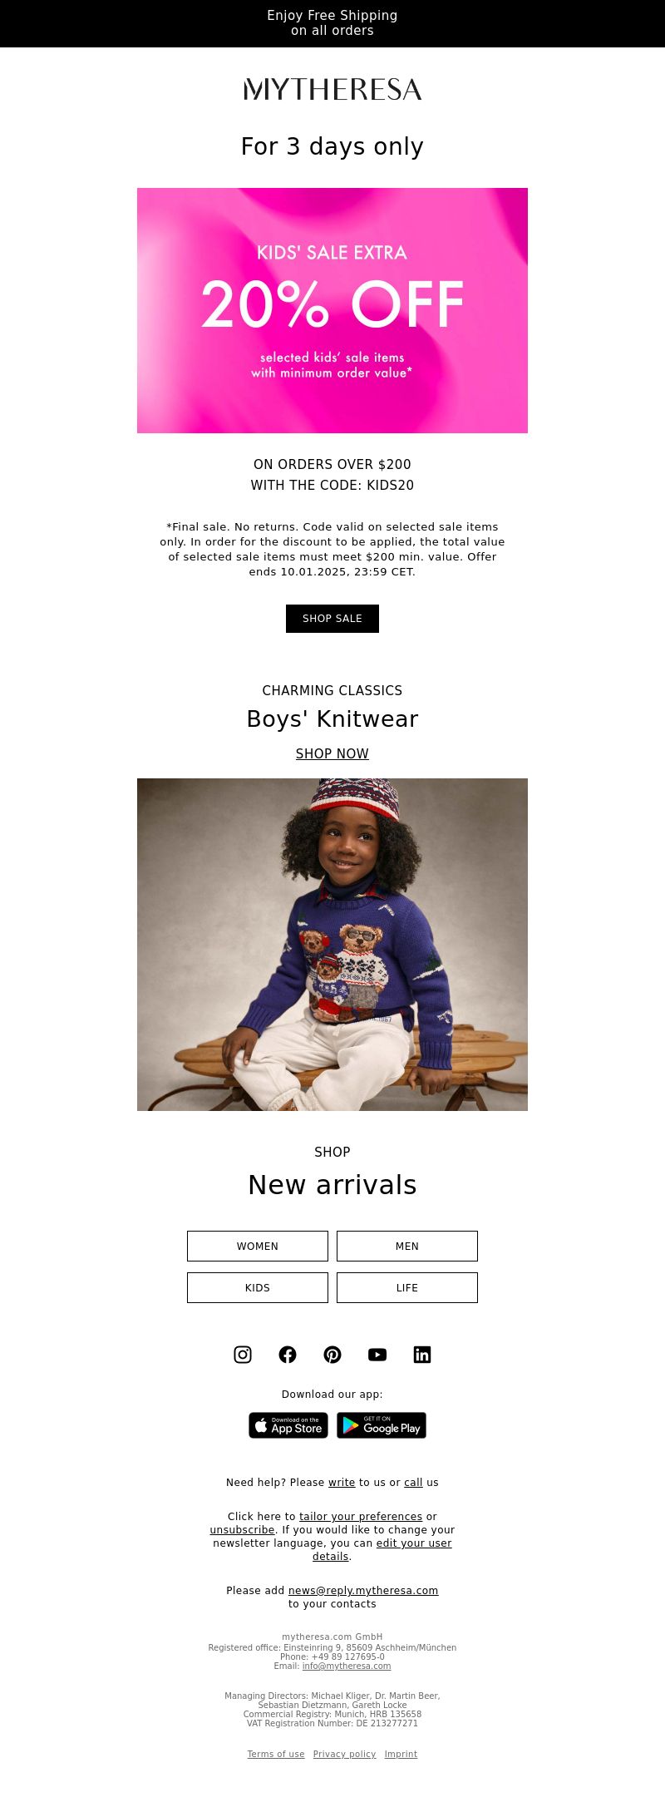The image size is (665, 1812).
Task: Follow the SHOP NOW knitwear link
Action: [332, 753]
